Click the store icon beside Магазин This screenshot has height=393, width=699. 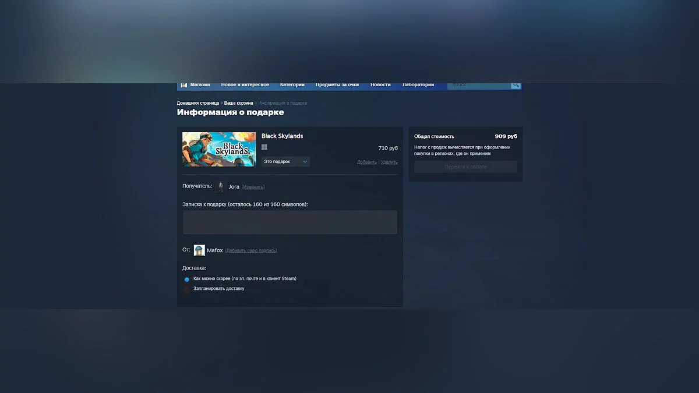[x=183, y=85]
